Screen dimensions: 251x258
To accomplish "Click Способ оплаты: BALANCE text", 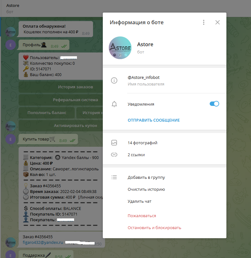I will click(x=55, y=208).
